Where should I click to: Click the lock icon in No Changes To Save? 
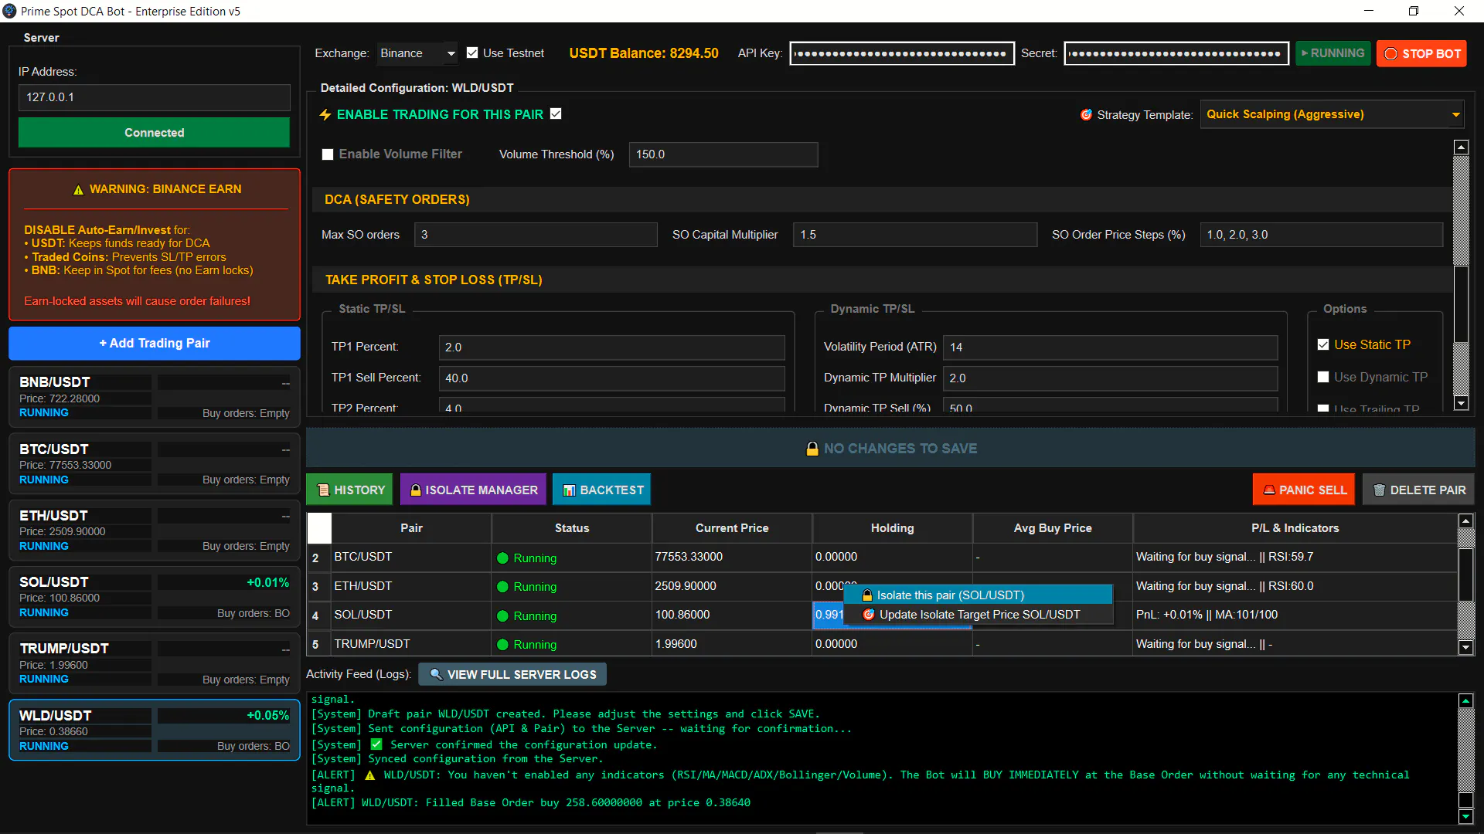(x=812, y=449)
